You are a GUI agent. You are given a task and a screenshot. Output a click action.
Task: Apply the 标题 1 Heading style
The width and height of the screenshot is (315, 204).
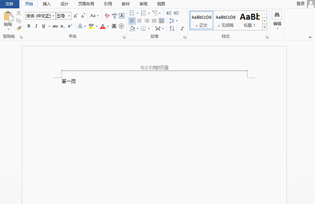(x=250, y=21)
